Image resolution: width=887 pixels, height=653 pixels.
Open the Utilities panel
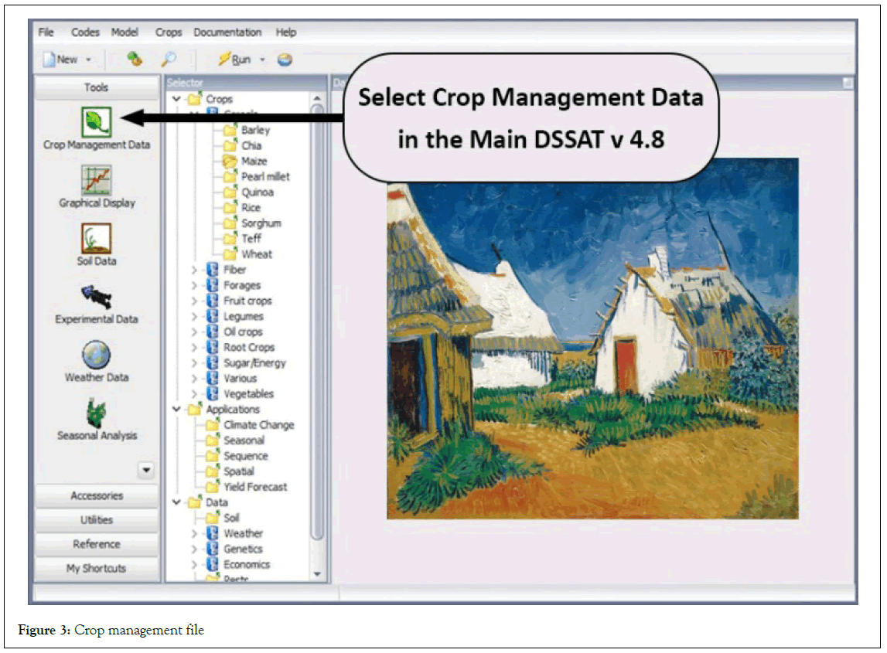click(x=97, y=520)
